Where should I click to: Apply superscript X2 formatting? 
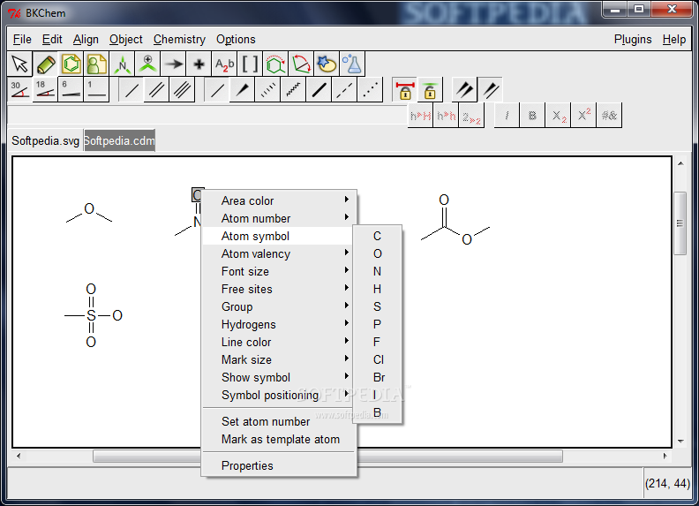[583, 116]
